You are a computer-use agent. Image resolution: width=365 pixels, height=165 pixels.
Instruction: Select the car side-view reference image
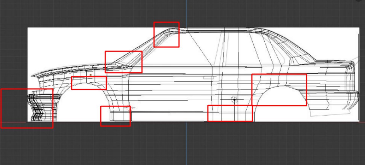point(193,75)
